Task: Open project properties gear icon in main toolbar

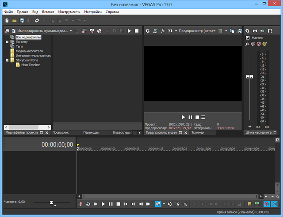Action: pos(37,20)
